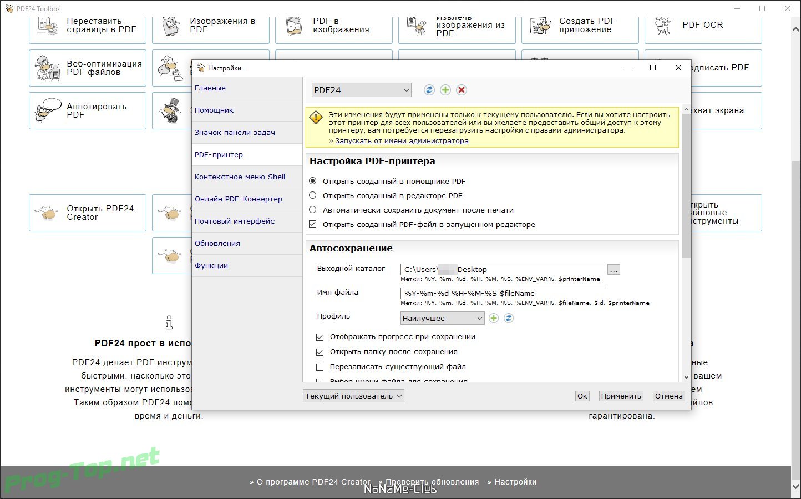Screen dimensions: 801x499
Task: Select Открыть созданный в помощнике PDF option
Action: coord(313,181)
